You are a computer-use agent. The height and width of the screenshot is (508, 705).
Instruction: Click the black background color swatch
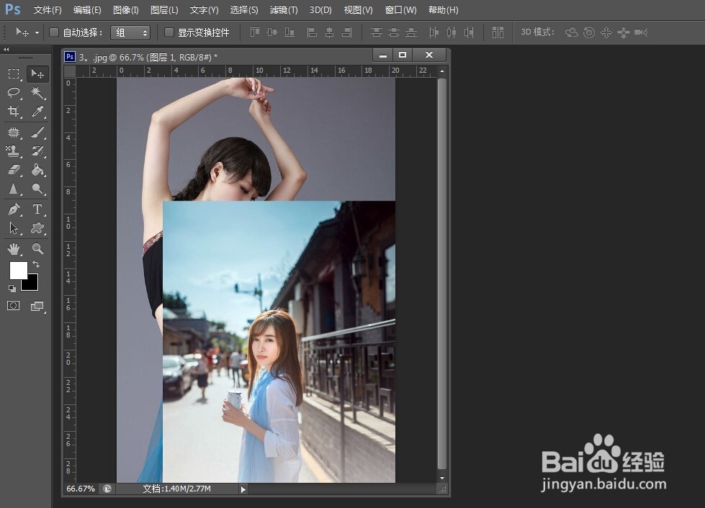(32, 285)
